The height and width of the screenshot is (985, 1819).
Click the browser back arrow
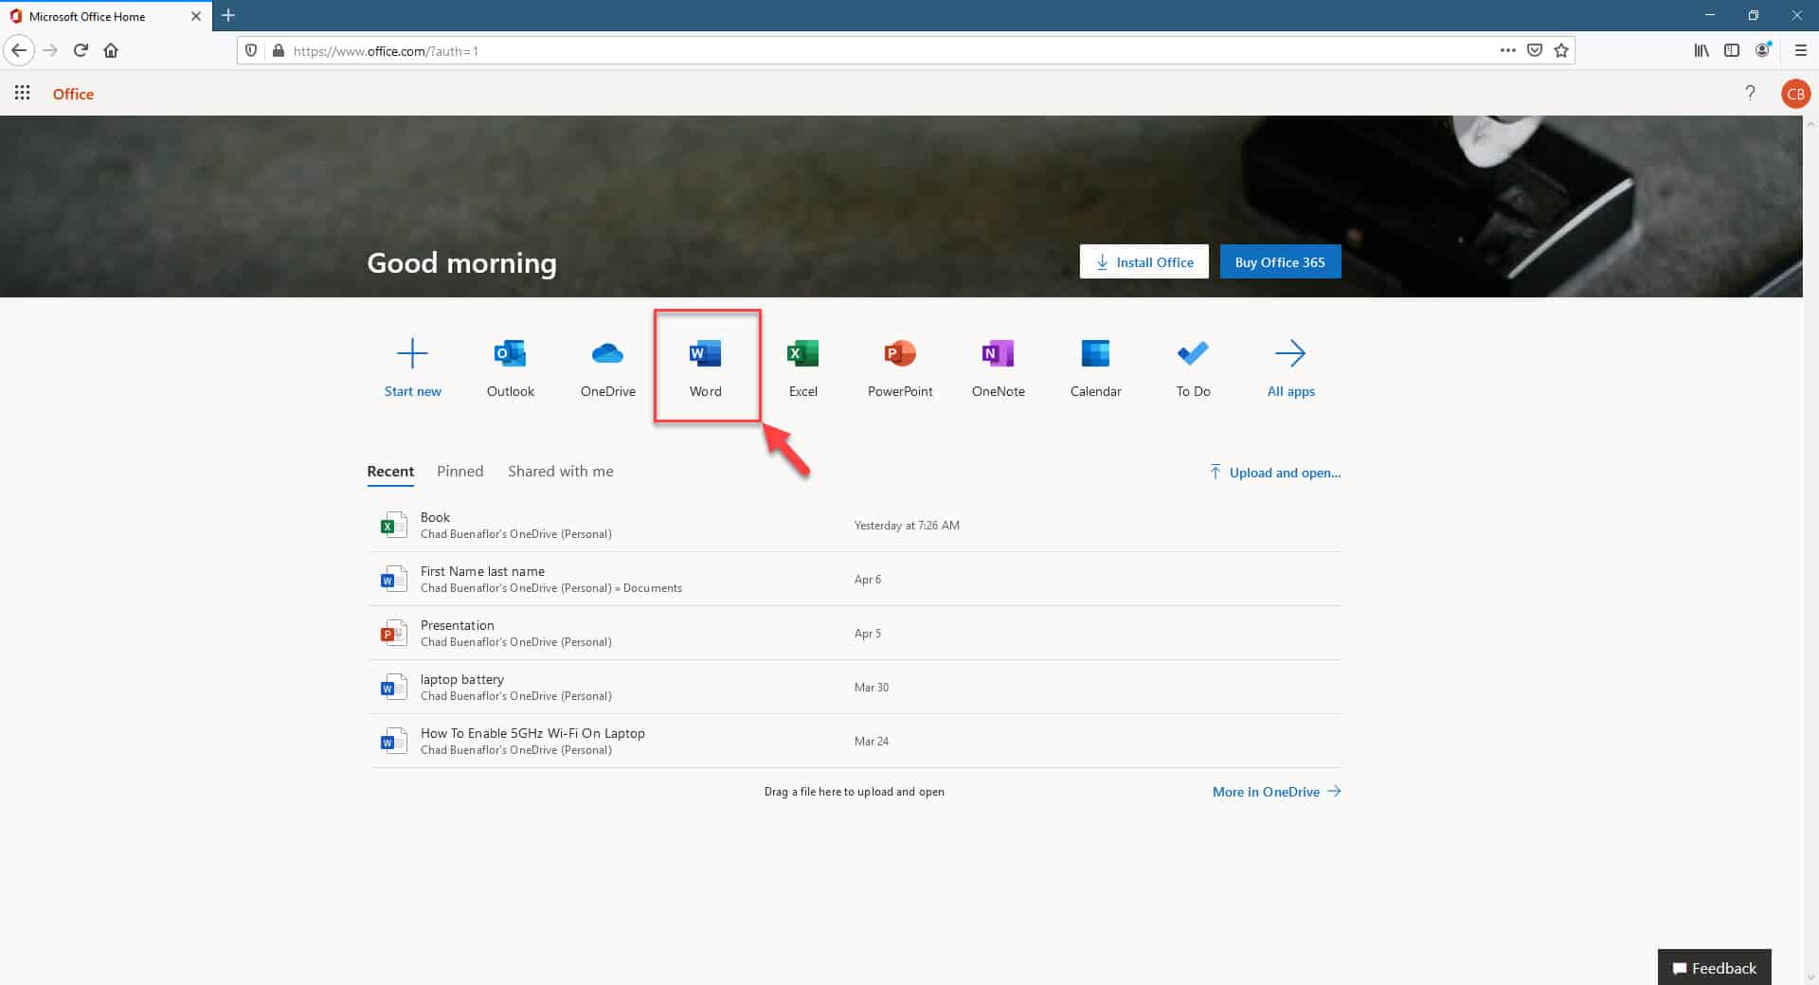pos(19,50)
